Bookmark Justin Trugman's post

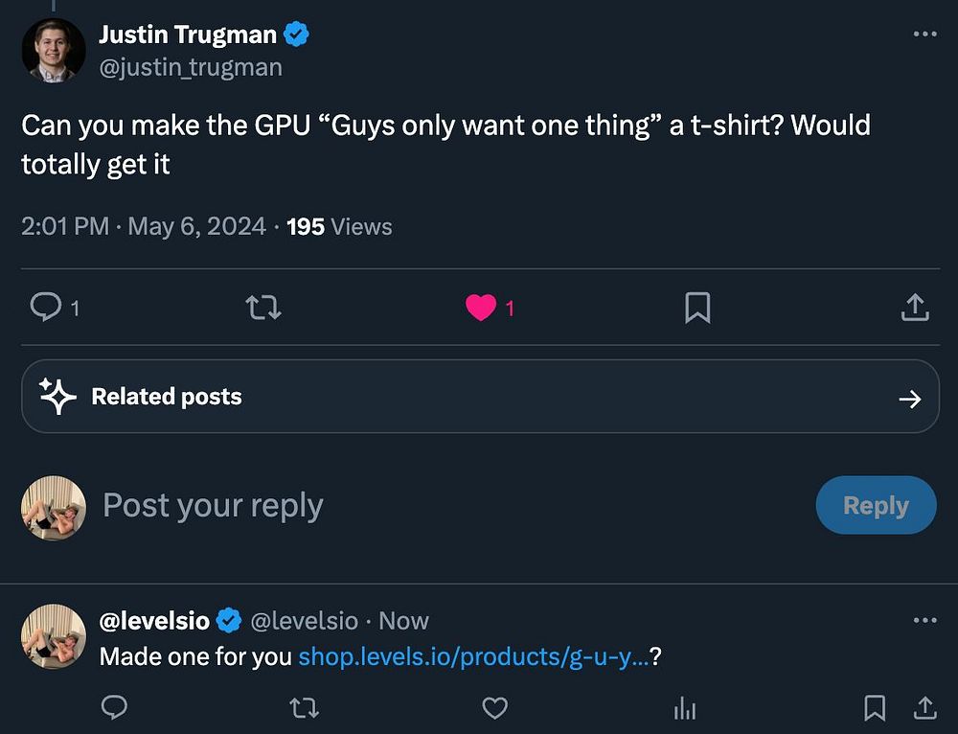pos(697,308)
